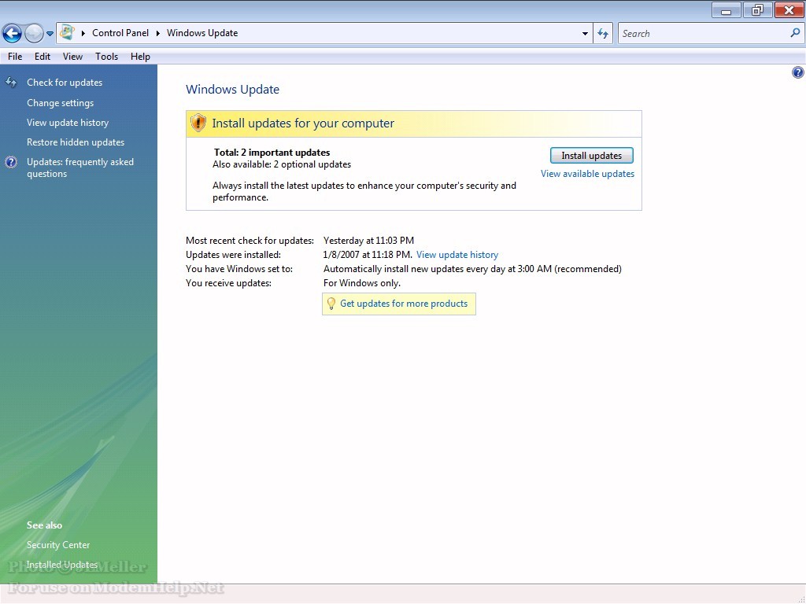Viewport: 806px width, 604px height.
Task: Click the 'See also' sidebar heading
Action: pos(44,525)
